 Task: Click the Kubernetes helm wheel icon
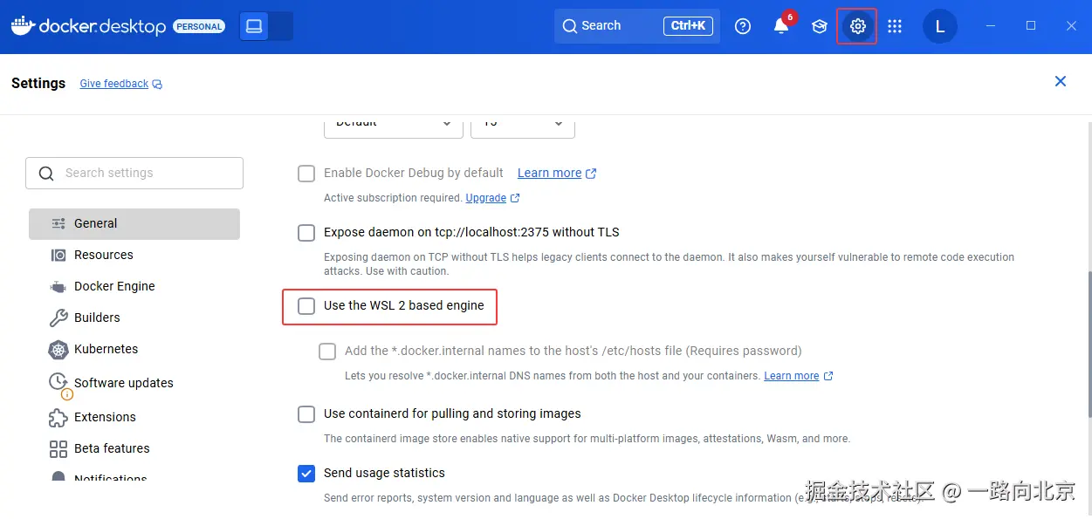(x=58, y=350)
